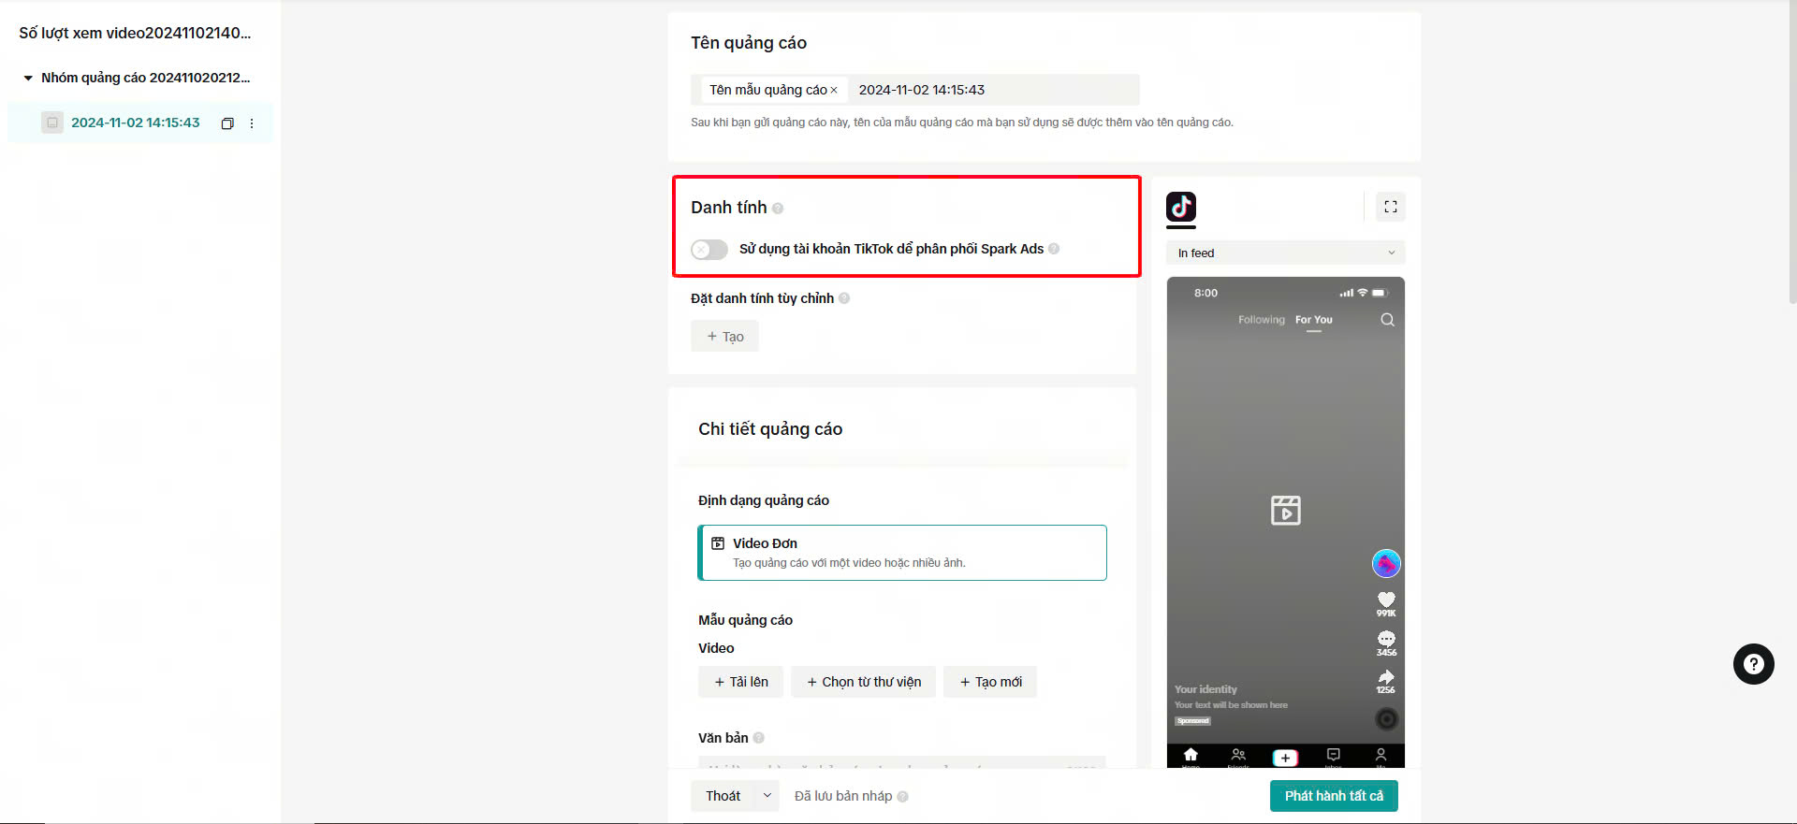Click the heart like icon in preview

pos(1386,600)
